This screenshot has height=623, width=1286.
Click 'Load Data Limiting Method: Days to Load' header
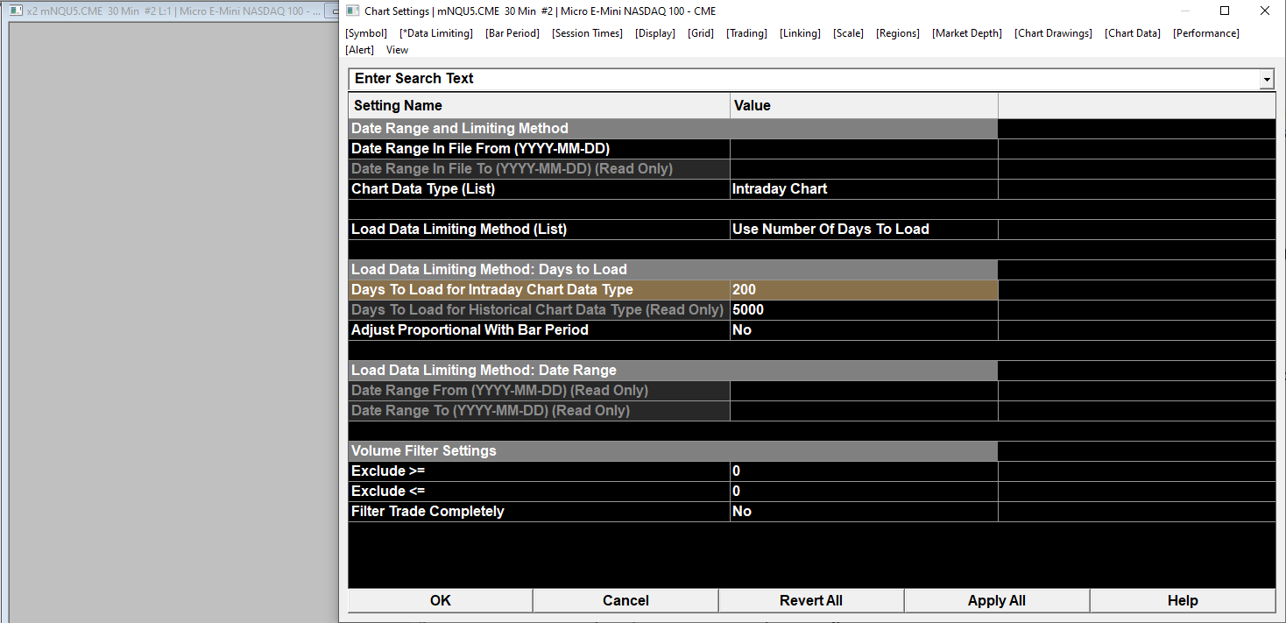tap(673, 270)
